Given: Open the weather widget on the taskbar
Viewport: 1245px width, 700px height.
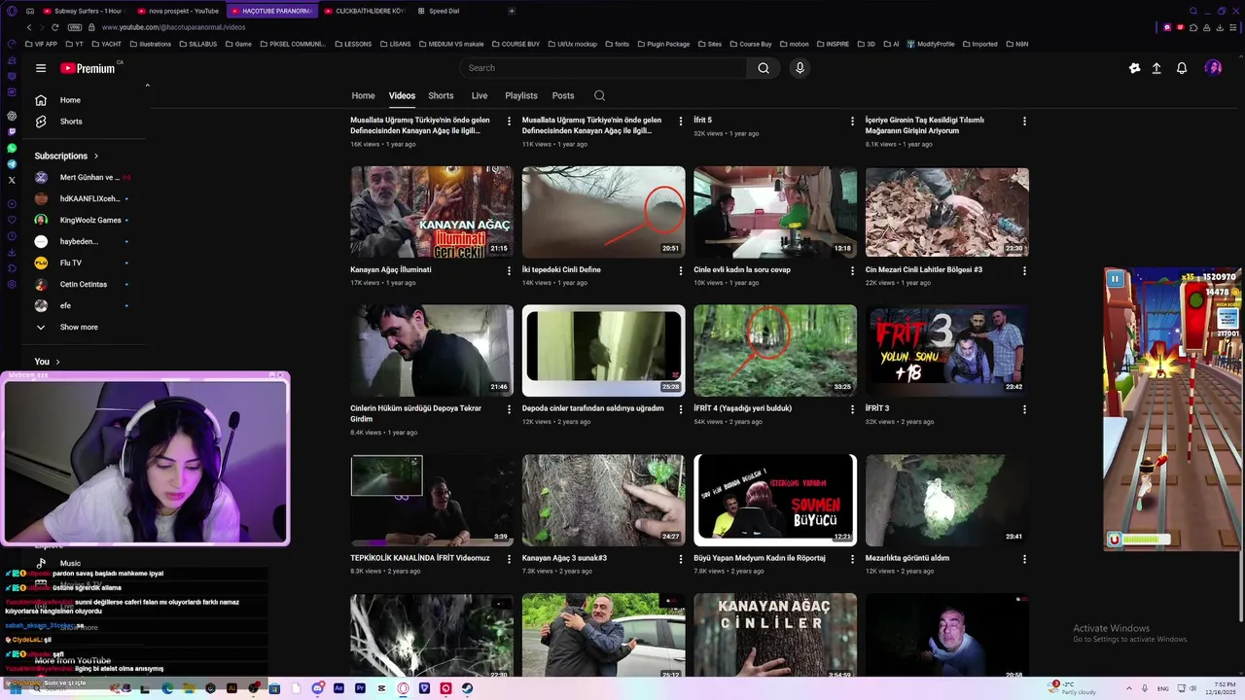Looking at the screenshot, I should pos(1073,688).
